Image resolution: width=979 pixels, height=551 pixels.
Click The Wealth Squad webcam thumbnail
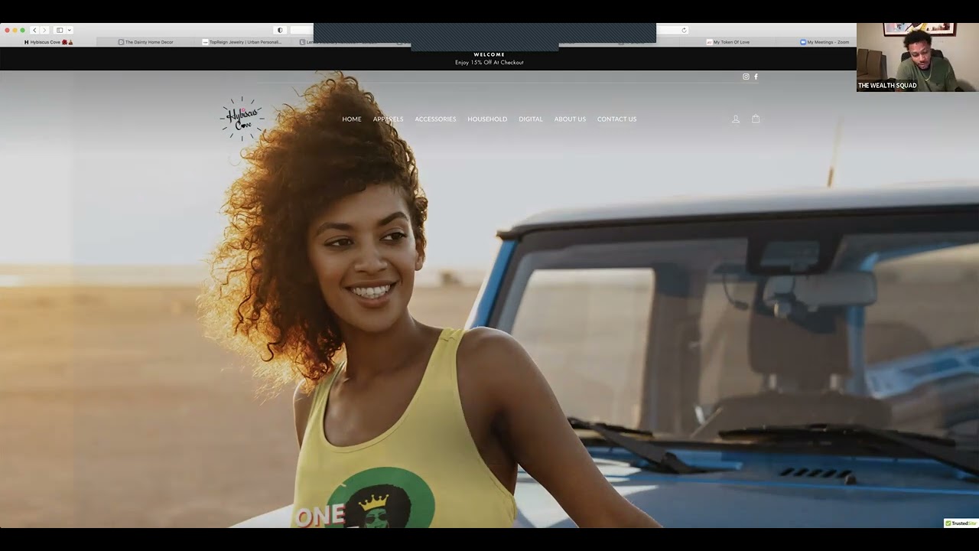pos(918,57)
